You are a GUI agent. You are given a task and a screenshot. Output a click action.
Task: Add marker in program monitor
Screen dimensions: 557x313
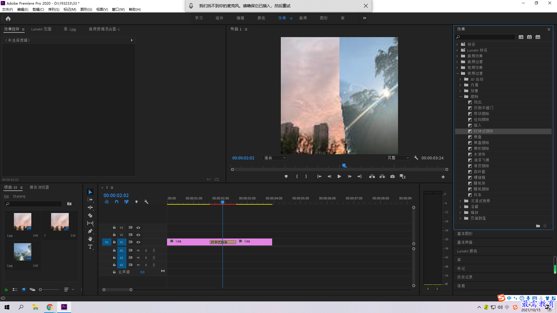click(x=286, y=176)
